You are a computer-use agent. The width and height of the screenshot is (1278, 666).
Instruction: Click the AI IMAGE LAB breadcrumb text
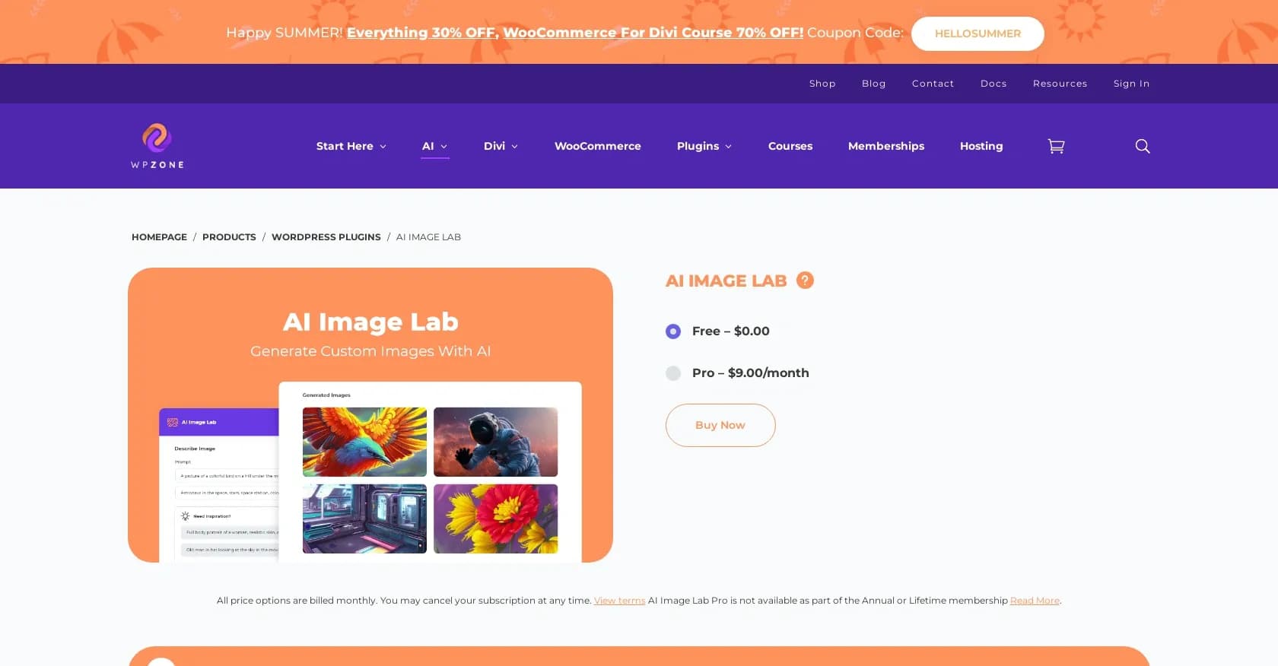tap(428, 237)
